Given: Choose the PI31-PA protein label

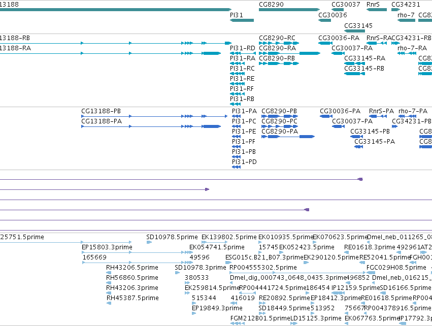Looking at the screenshot, I should point(244,111).
